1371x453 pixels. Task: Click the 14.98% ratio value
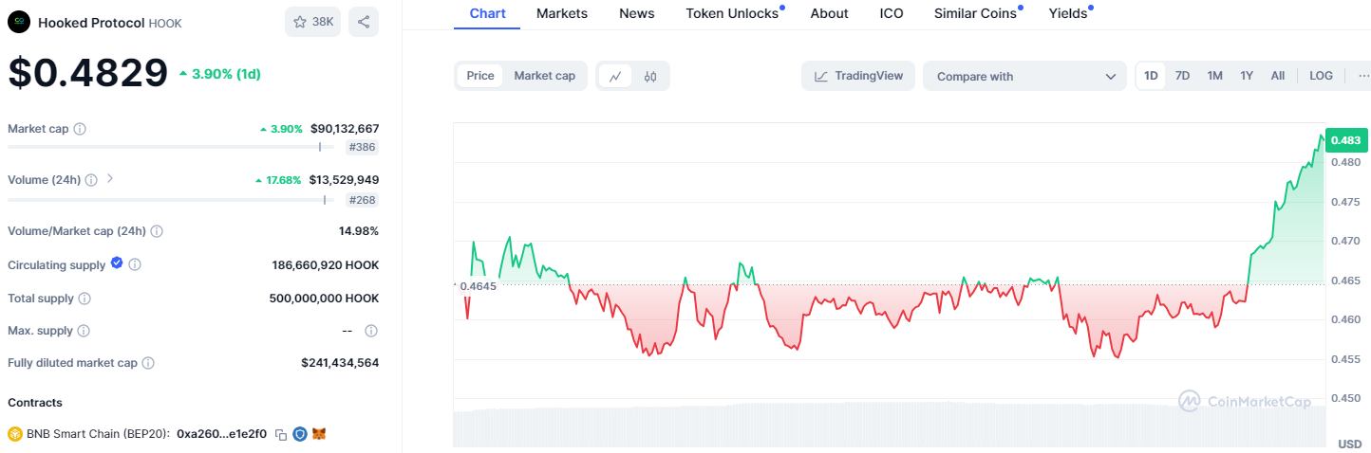[x=359, y=231]
